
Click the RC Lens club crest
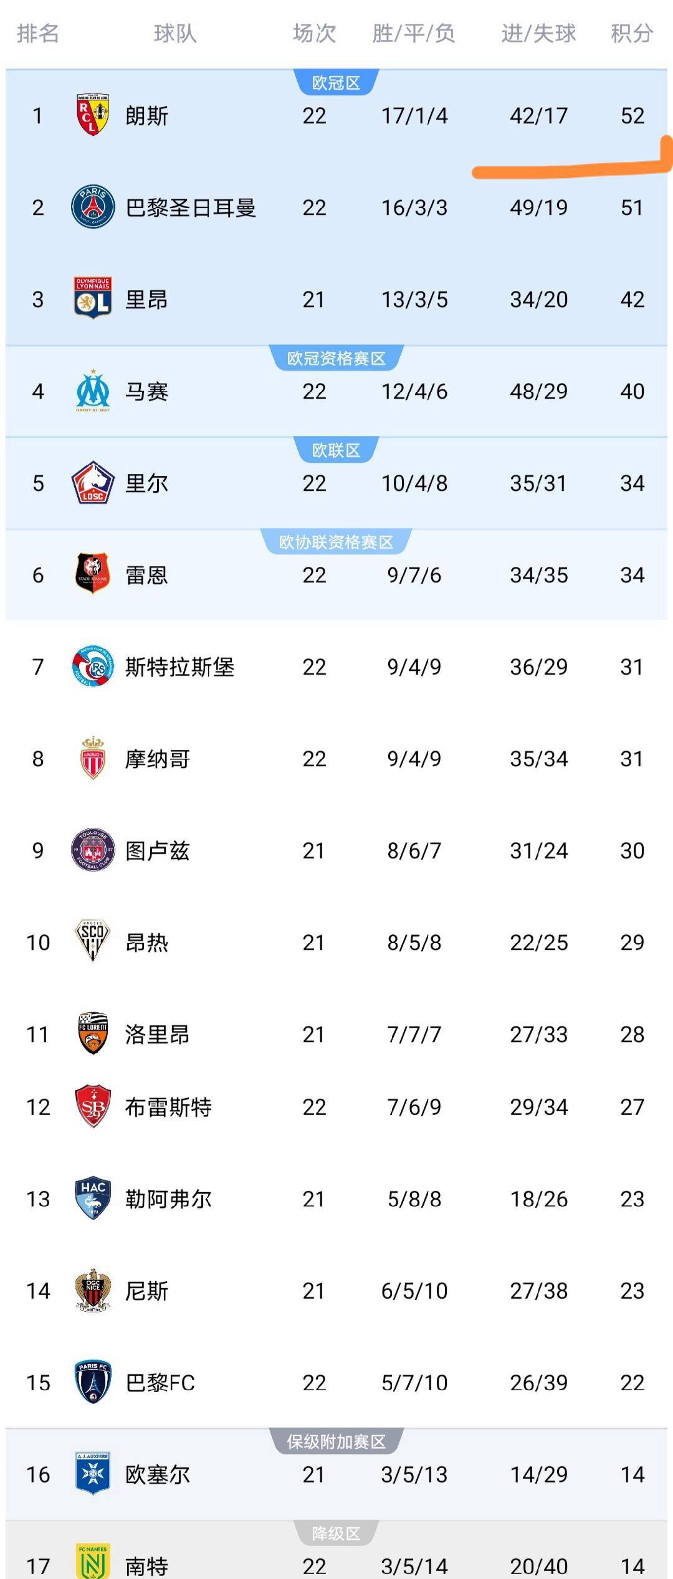tap(93, 115)
